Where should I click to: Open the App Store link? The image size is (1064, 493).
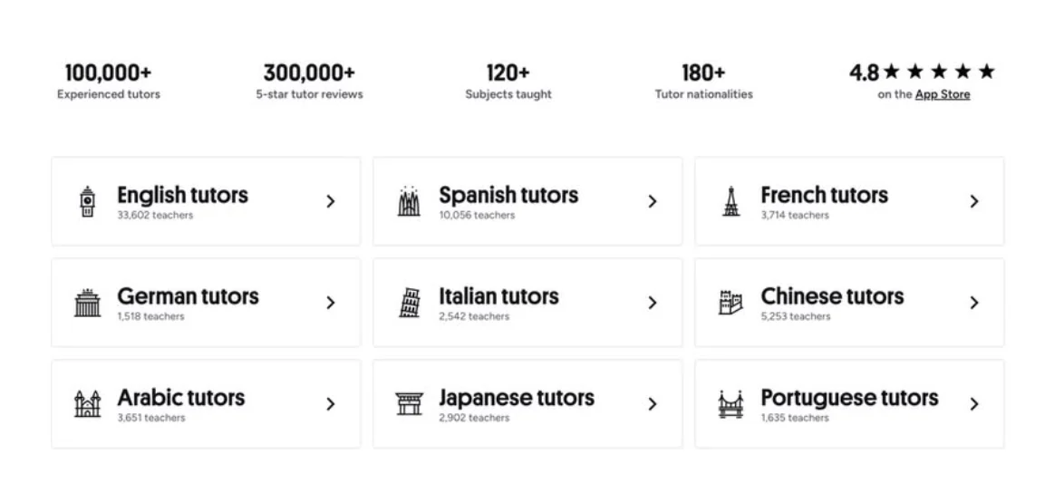942,94
